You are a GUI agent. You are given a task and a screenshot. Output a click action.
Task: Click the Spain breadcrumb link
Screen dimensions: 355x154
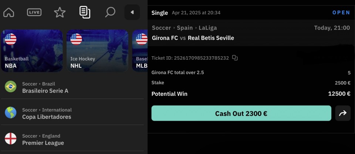(185, 28)
